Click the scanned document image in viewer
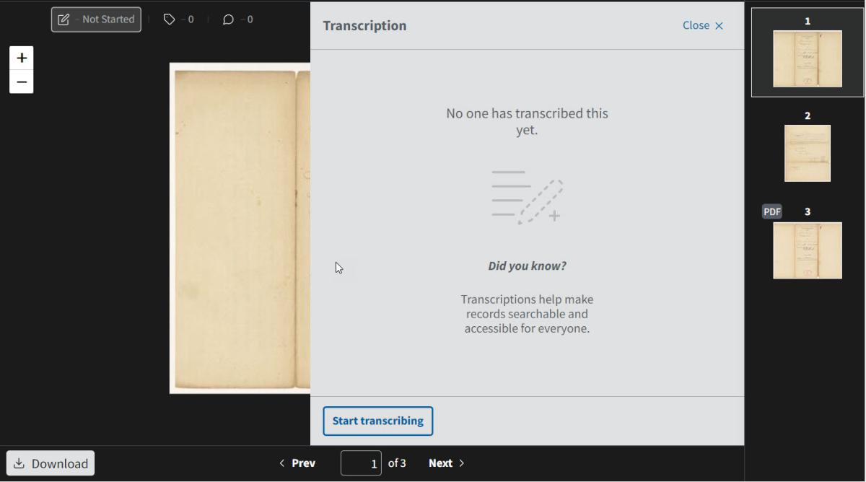Screen dimensions: 866x482 coord(240,228)
